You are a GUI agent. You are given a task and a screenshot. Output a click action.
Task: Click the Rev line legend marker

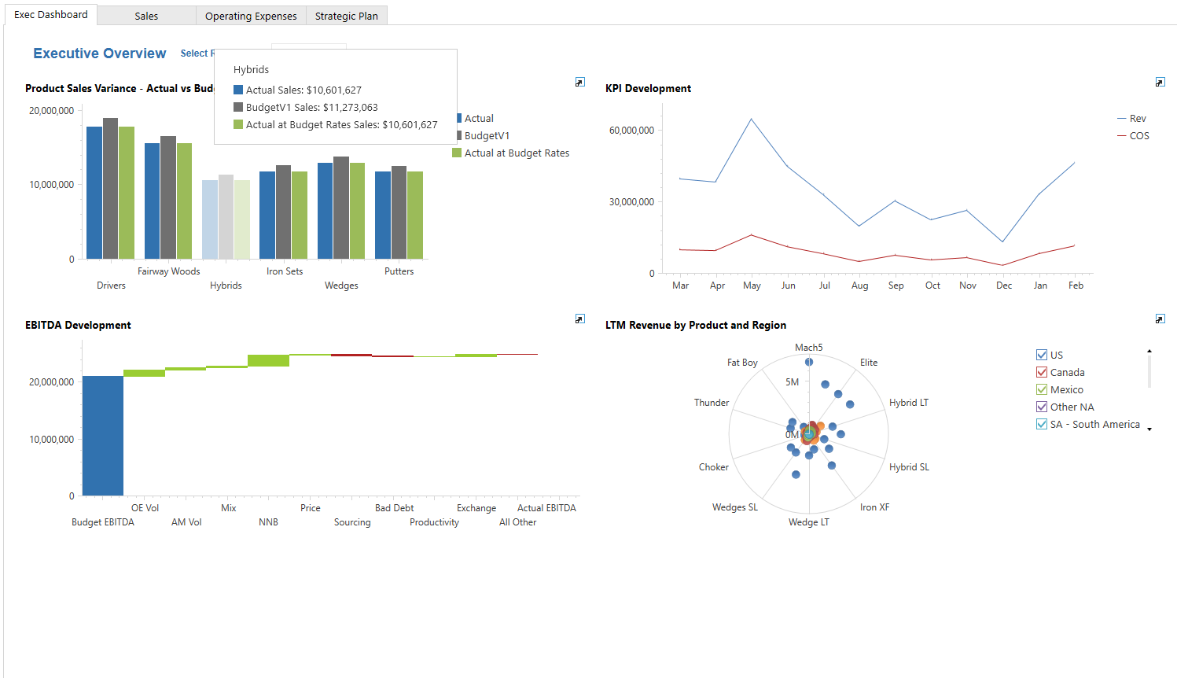(1122, 119)
